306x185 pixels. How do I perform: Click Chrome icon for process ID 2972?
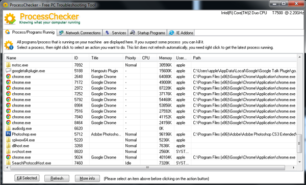8,88
